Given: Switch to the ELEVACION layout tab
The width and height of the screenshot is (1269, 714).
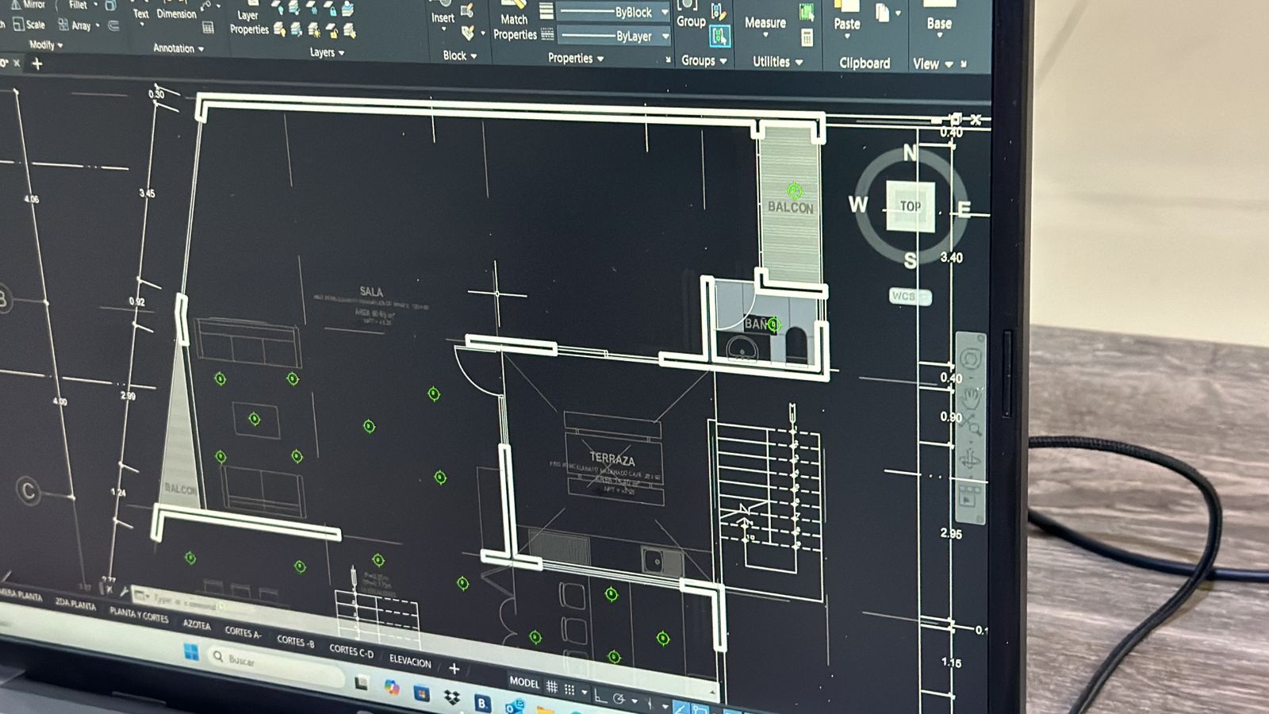Looking at the screenshot, I should 410,661.
